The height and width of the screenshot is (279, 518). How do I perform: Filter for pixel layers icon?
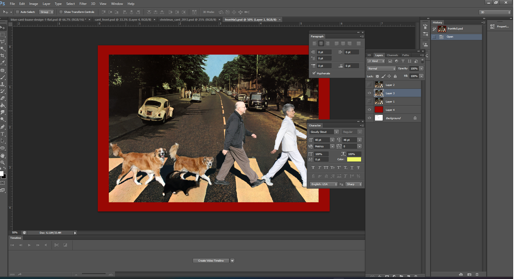point(390,61)
